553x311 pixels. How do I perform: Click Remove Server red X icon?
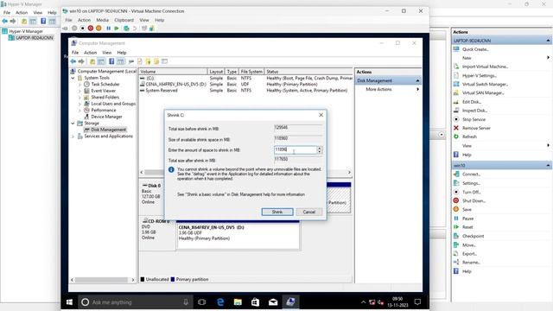coord(456,128)
